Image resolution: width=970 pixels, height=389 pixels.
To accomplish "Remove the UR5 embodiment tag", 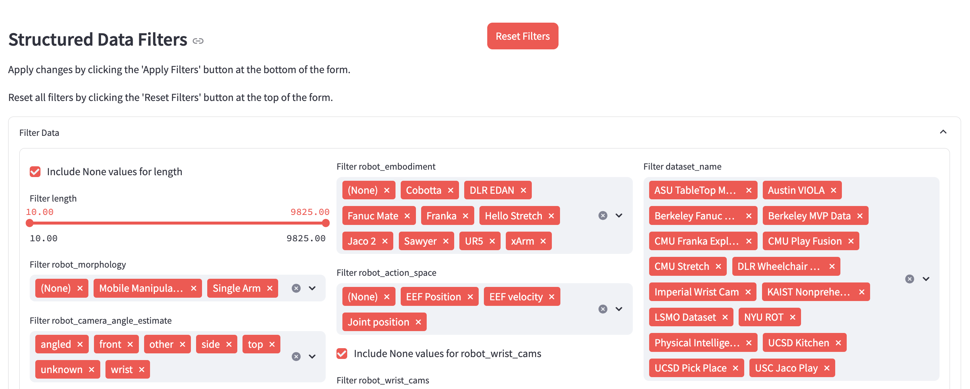I will [x=492, y=241].
